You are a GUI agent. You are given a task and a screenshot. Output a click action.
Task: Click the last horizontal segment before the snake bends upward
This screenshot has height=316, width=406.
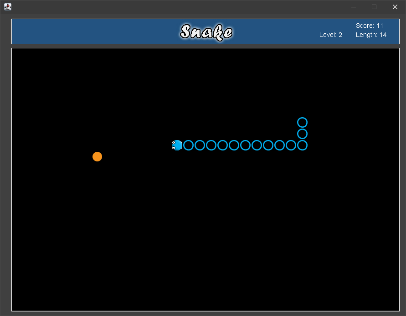click(291, 145)
